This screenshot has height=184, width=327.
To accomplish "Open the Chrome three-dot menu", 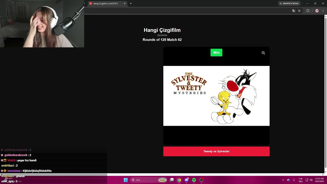I will click(323, 11).
